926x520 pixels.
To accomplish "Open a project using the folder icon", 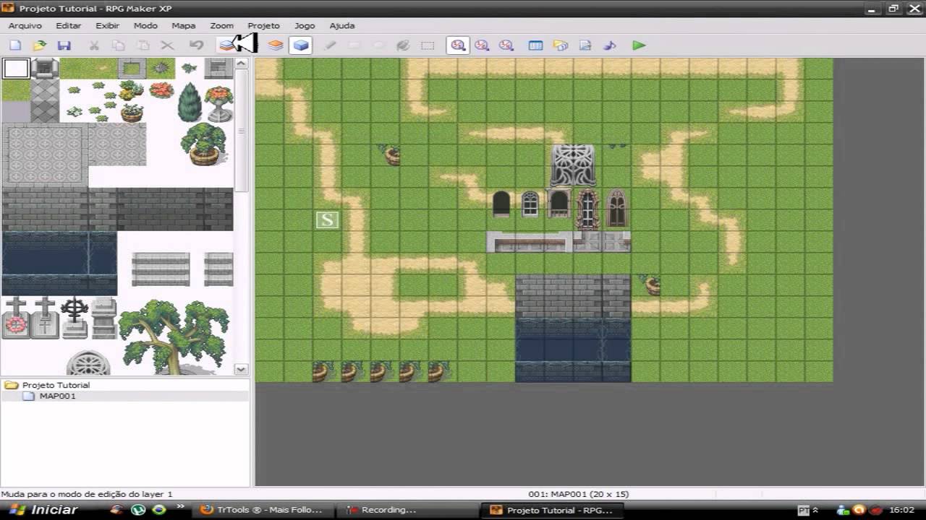I will pyautogui.click(x=40, y=45).
